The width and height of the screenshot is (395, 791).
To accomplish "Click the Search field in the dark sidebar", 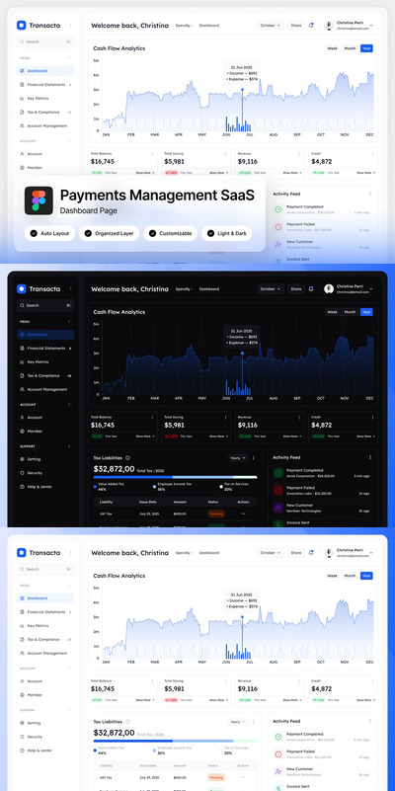I will (x=45, y=305).
